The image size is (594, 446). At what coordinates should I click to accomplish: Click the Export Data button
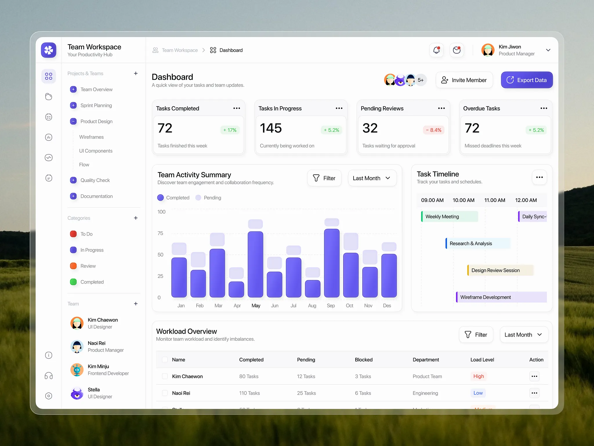526,80
